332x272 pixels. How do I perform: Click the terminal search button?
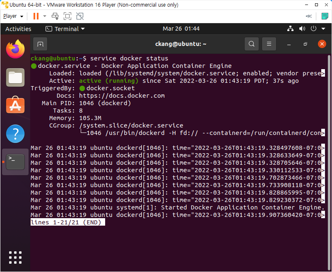(252, 44)
